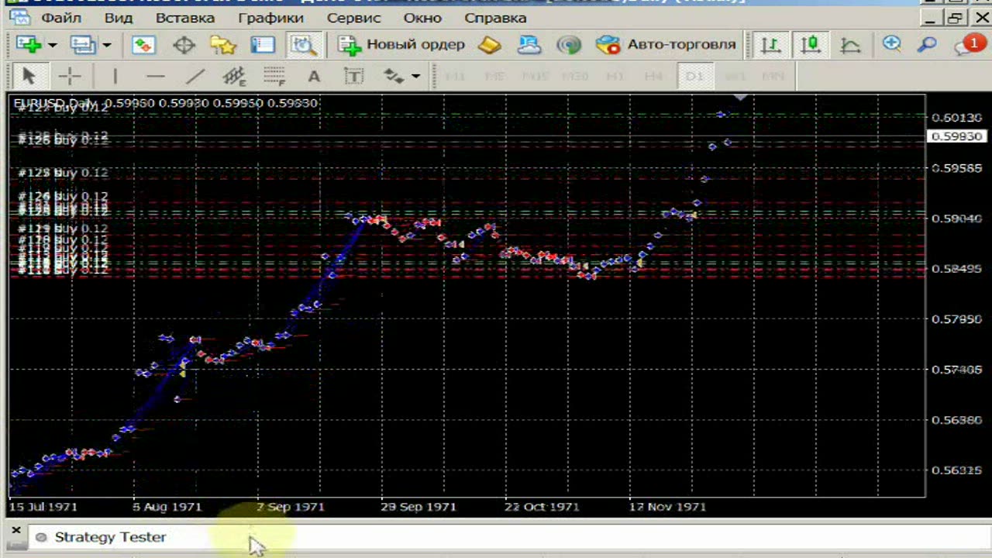Click the profiles icon

point(83,45)
